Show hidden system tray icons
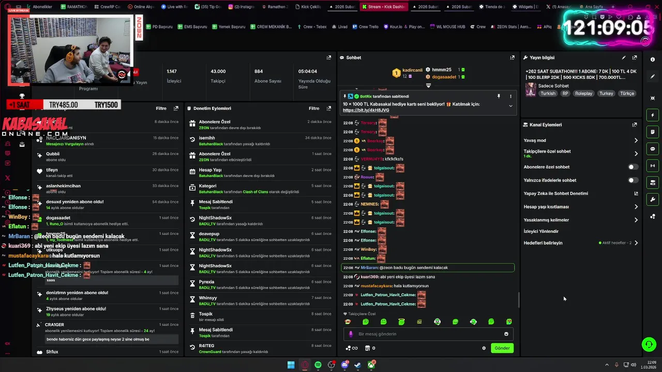This screenshot has width=662, height=372. point(607,365)
